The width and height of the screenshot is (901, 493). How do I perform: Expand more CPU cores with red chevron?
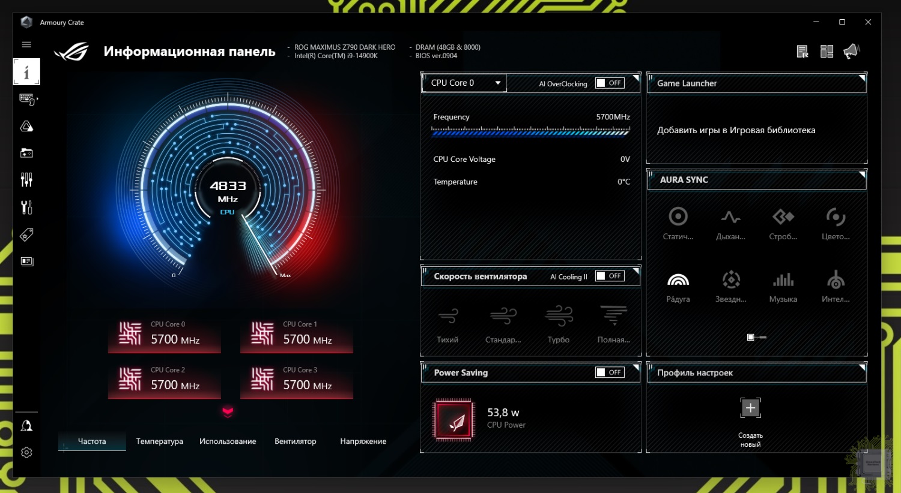click(x=228, y=411)
